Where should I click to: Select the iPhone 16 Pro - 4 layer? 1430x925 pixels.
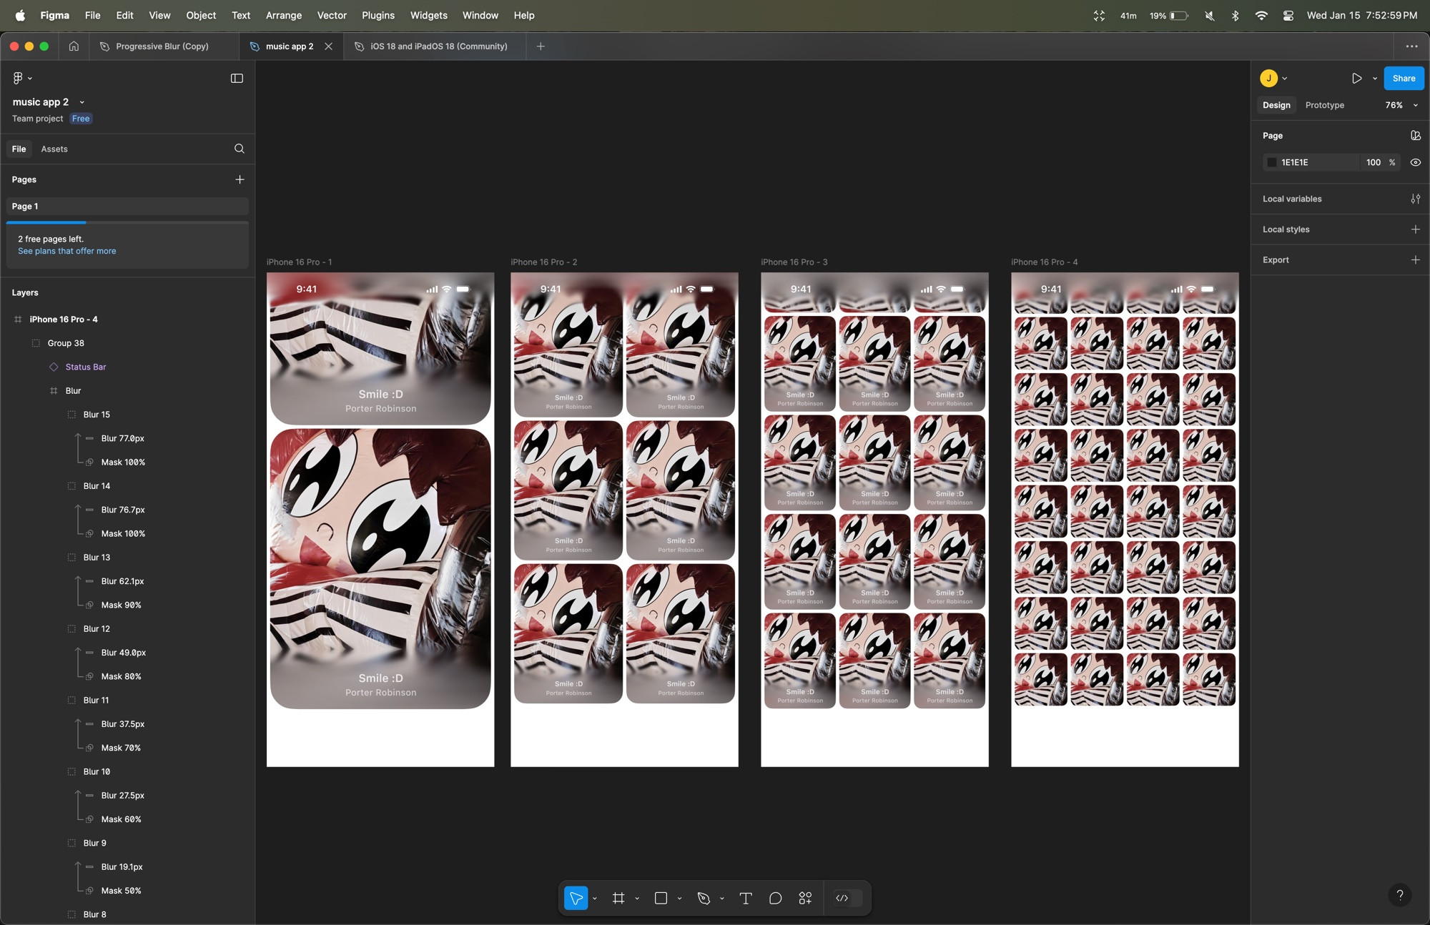[64, 320]
